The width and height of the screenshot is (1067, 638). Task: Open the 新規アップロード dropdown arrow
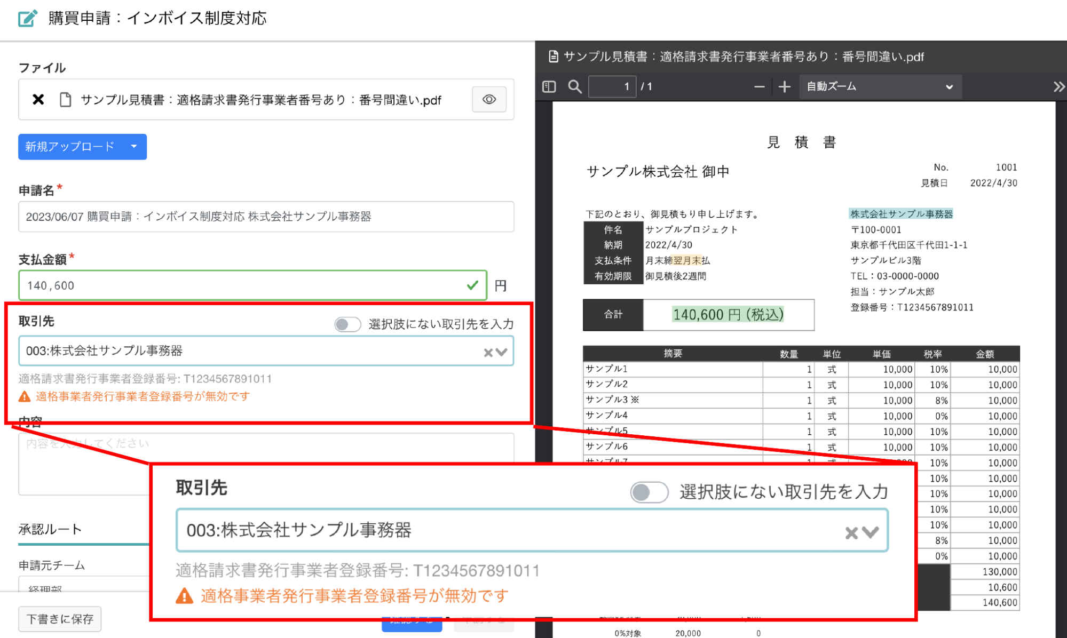tap(134, 146)
